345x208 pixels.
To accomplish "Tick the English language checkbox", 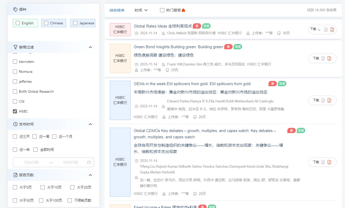I will [x=18, y=23].
